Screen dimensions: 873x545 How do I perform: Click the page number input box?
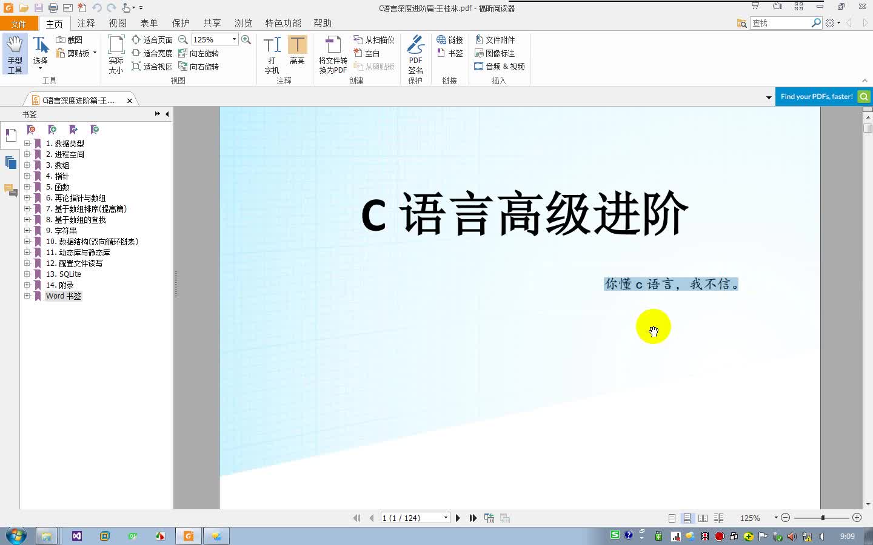[x=411, y=518]
